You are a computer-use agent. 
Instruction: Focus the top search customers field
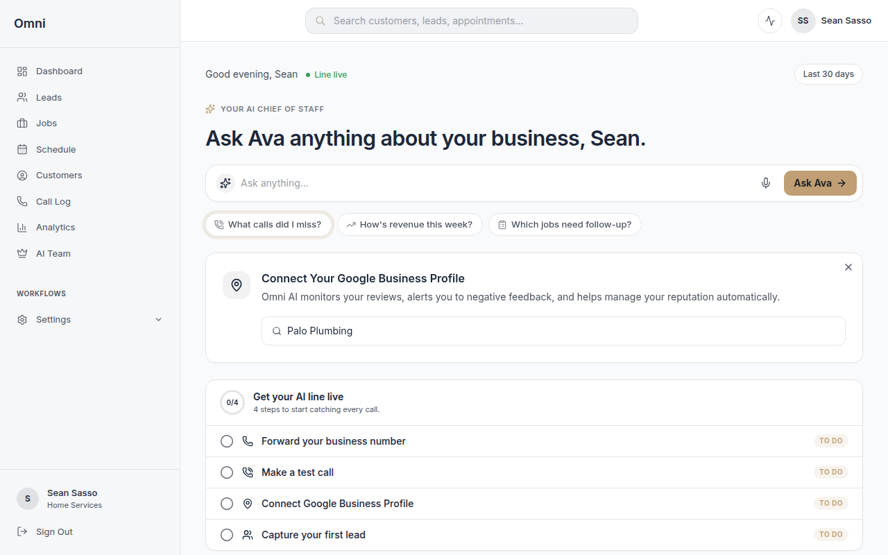[x=472, y=21]
